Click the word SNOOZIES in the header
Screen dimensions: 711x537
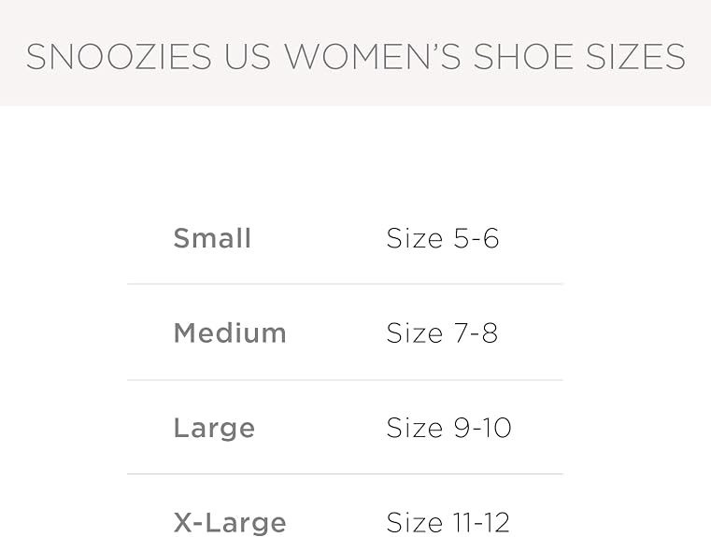[119, 57]
